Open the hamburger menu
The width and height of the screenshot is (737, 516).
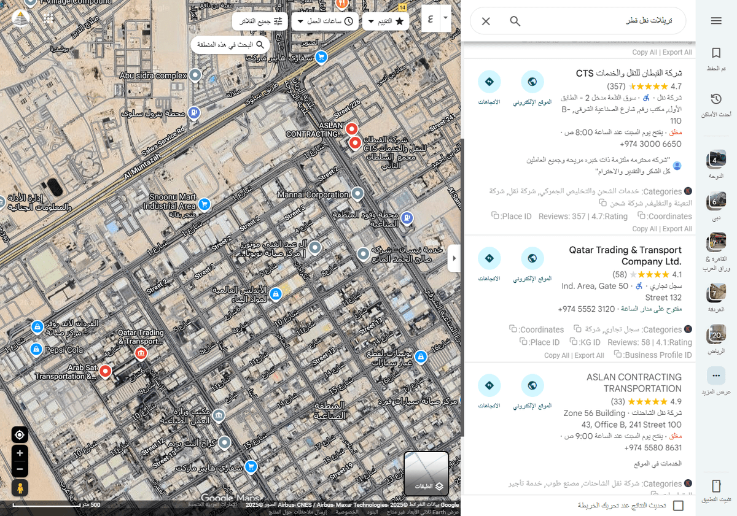point(717,20)
